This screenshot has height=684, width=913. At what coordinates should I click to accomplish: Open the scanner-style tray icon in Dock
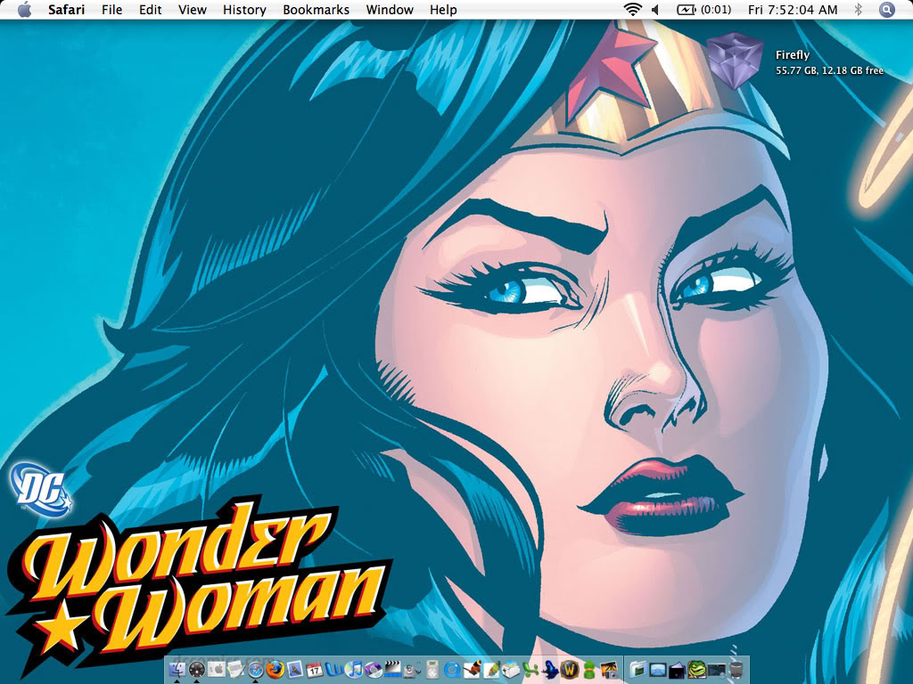coord(511,670)
